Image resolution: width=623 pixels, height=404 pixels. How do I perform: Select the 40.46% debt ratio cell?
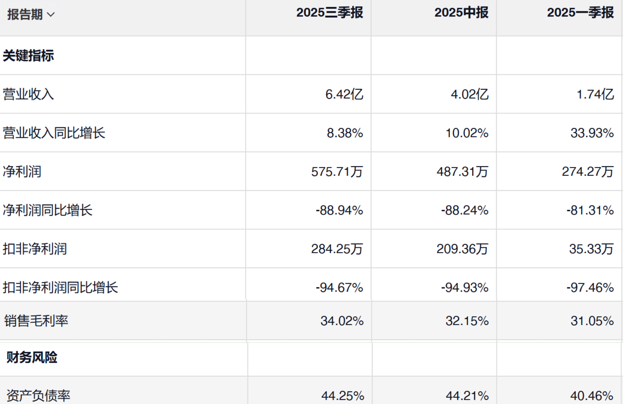pyautogui.click(x=592, y=396)
